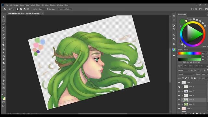Toggle visibility of Layer 5
208x117 pixels.
179,104
